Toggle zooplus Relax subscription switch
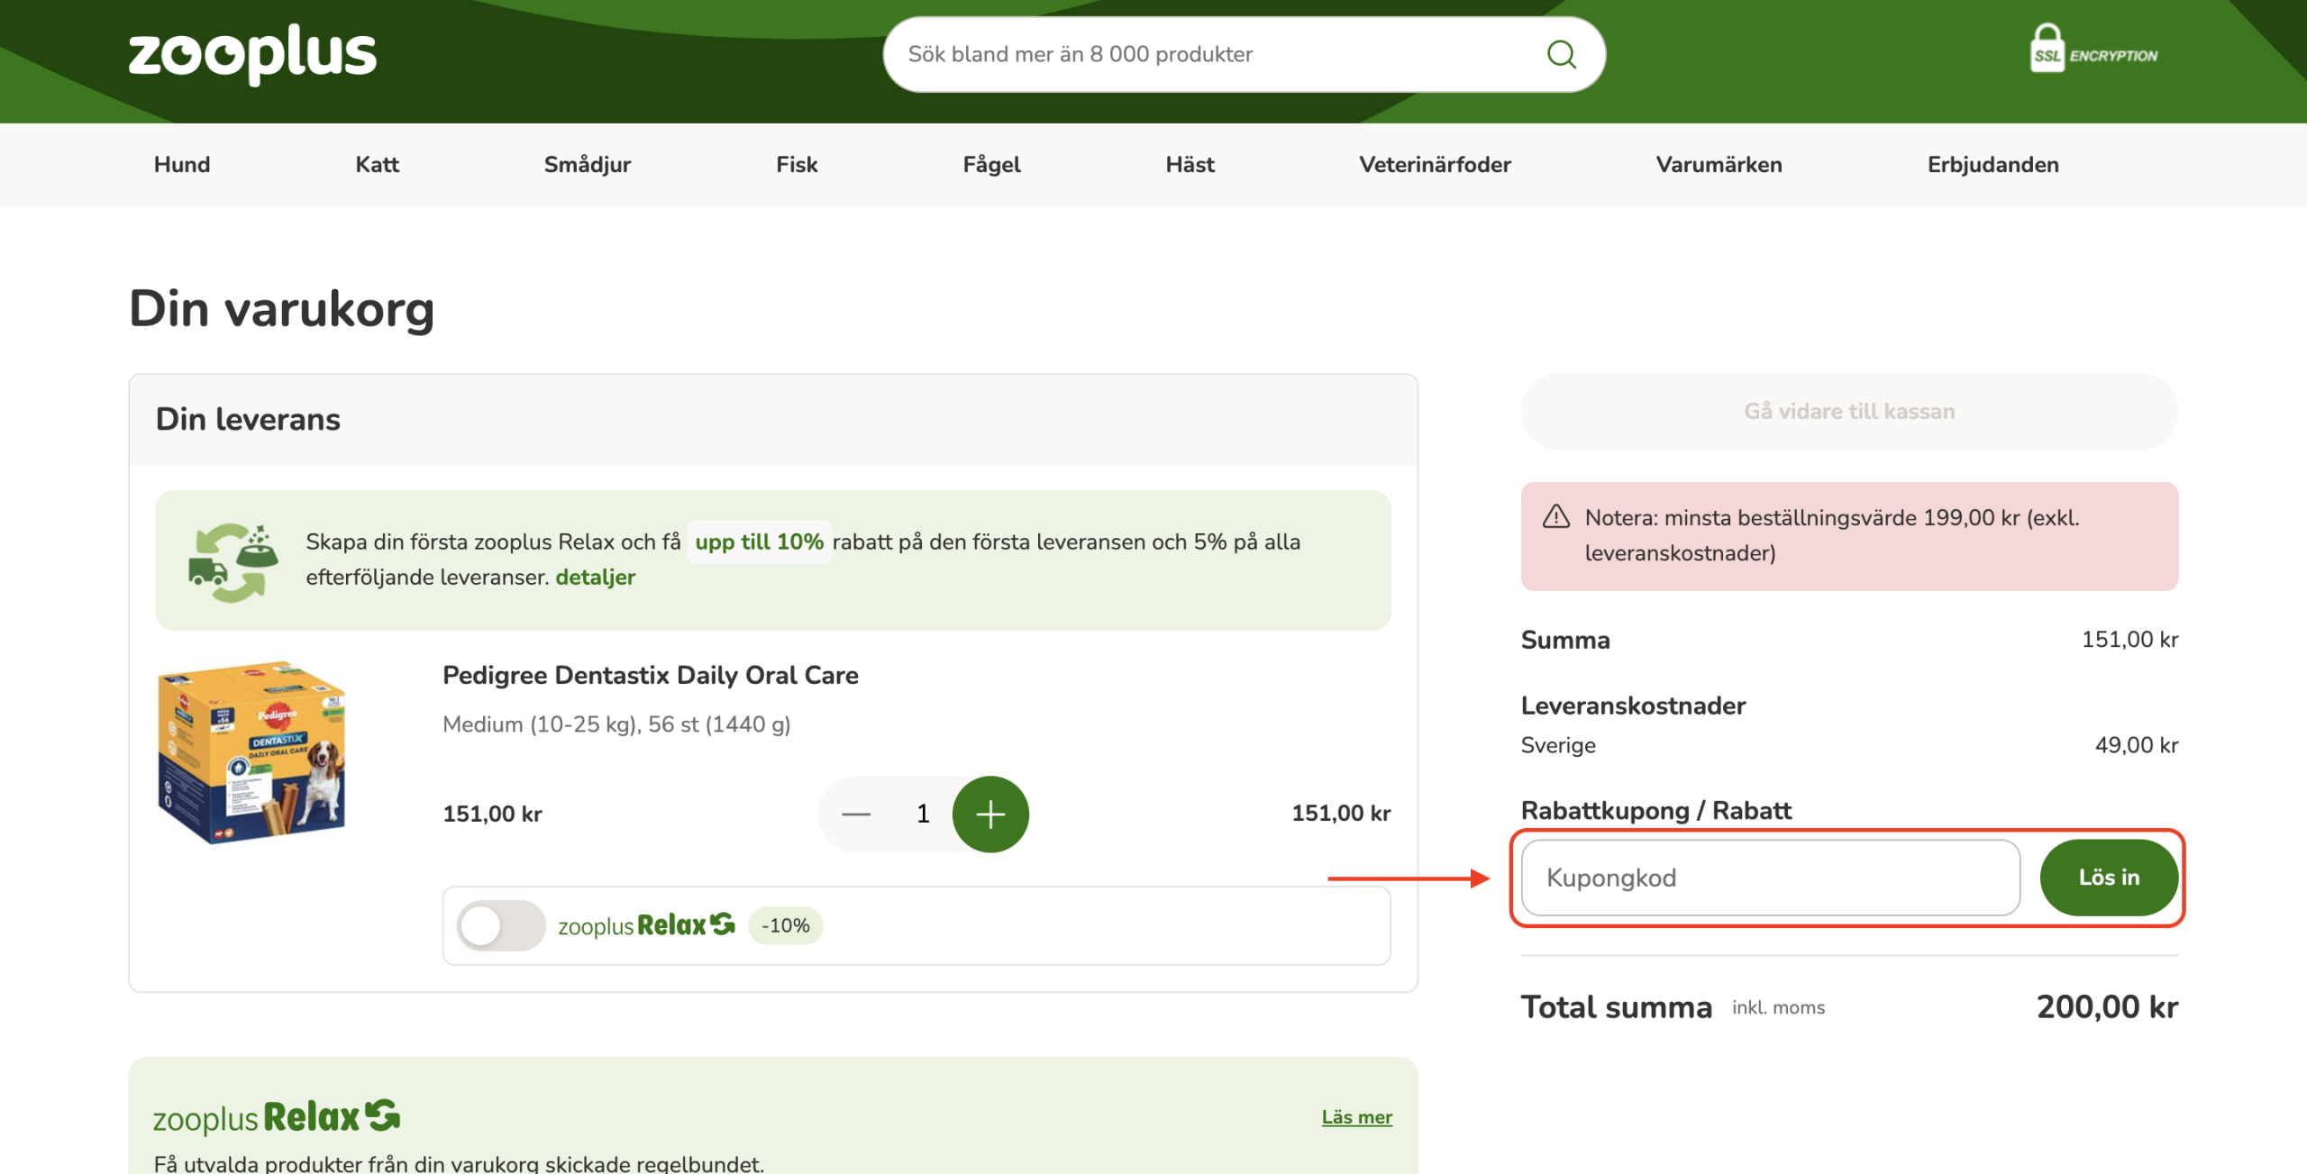 point(501,925)
